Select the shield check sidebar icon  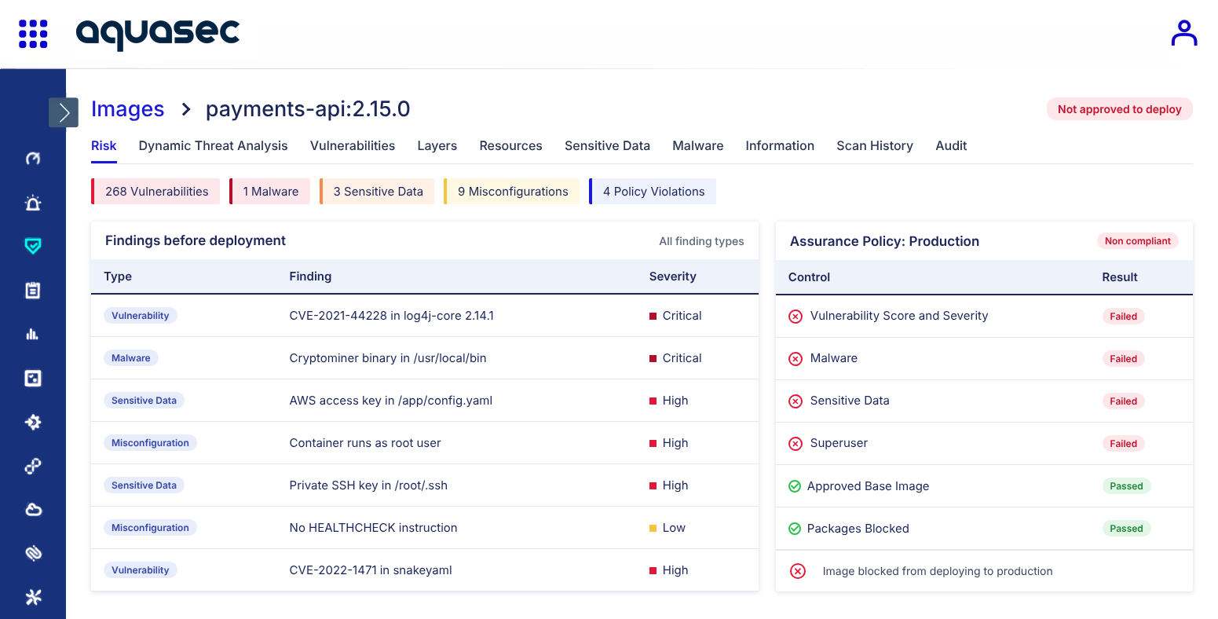tap(33, 247)
